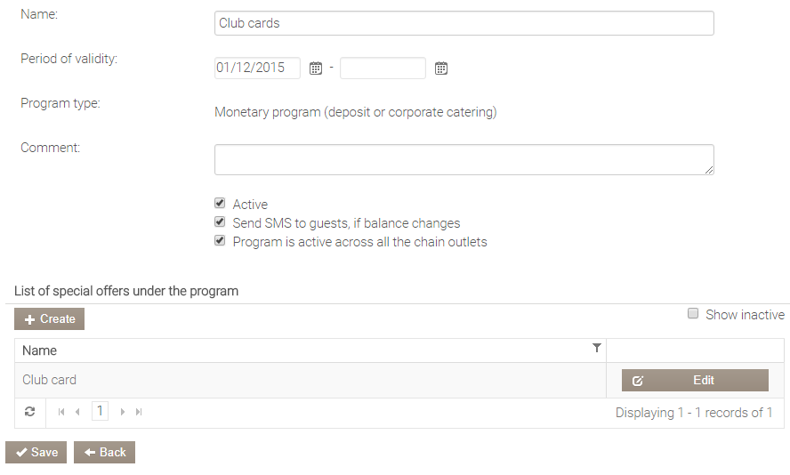Uncheck the Active checkbox
The height and width of the screenshot is (475, 790).
(x=220, y=204)
